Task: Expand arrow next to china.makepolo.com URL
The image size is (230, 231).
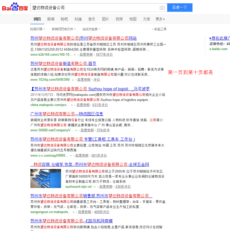Action: 72,105
